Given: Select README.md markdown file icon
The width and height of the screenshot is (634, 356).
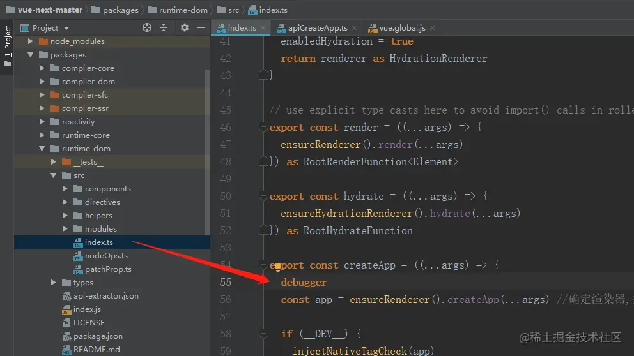Looking at the screenshot, I should pos(66,350).
